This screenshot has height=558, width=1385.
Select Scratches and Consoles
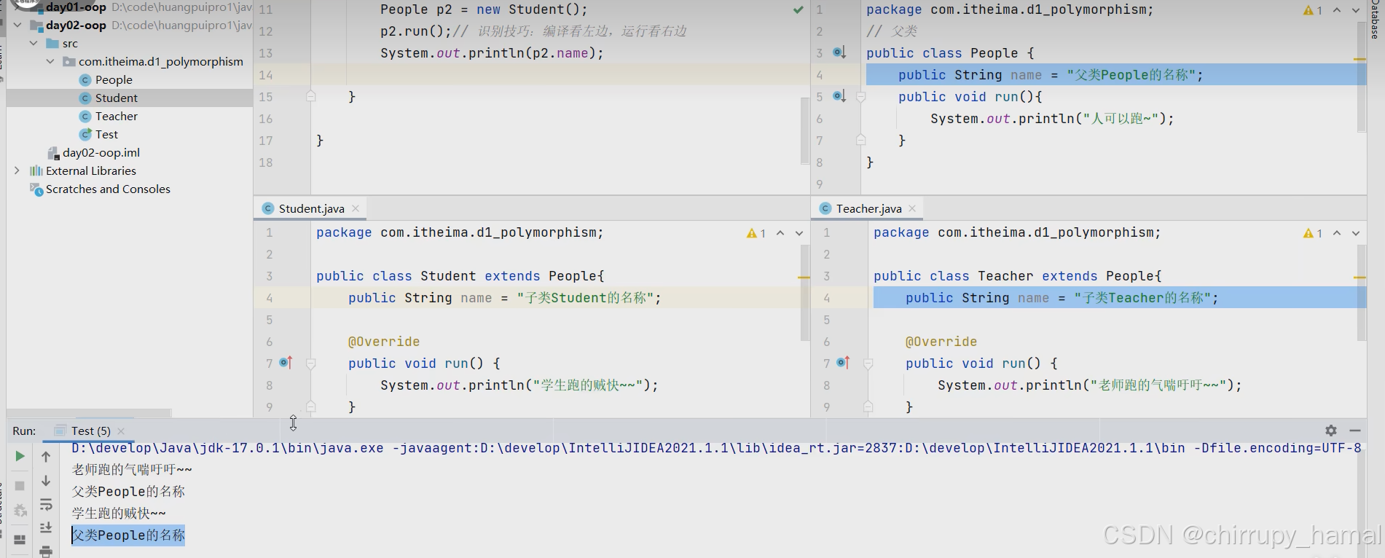click(x=108, y=189)
